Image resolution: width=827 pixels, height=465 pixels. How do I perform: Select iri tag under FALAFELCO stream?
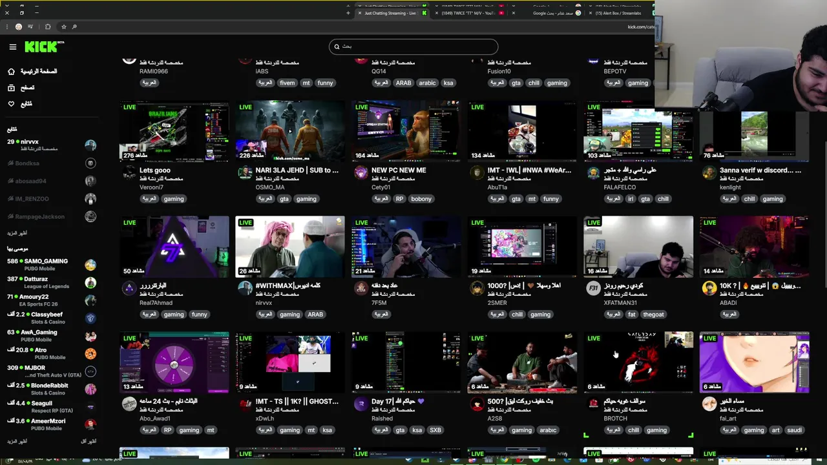pyautogui.click(x=631, y=199)
